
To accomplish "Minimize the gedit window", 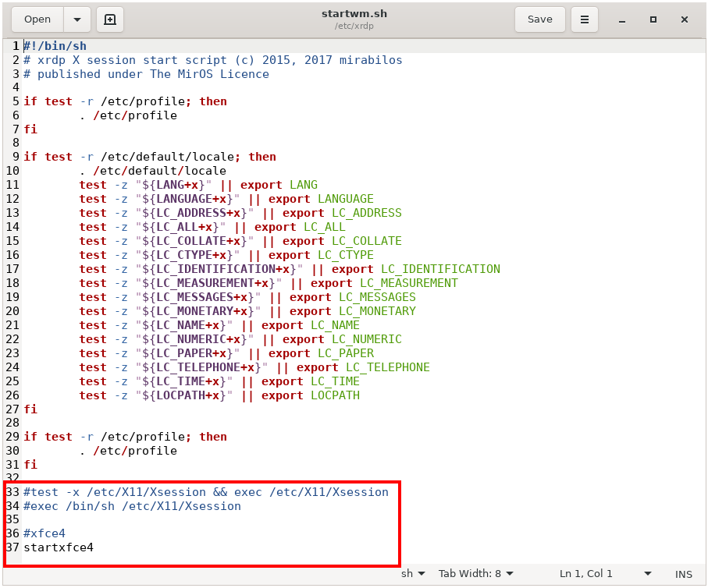I will click(x=622, y=19).
